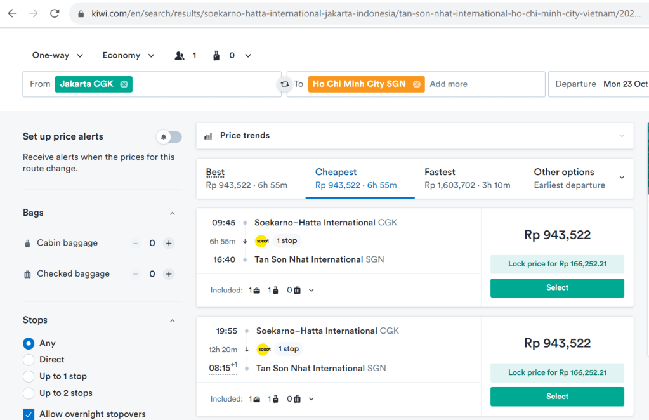Open the One-way trip type dropdown

point(57,56)
